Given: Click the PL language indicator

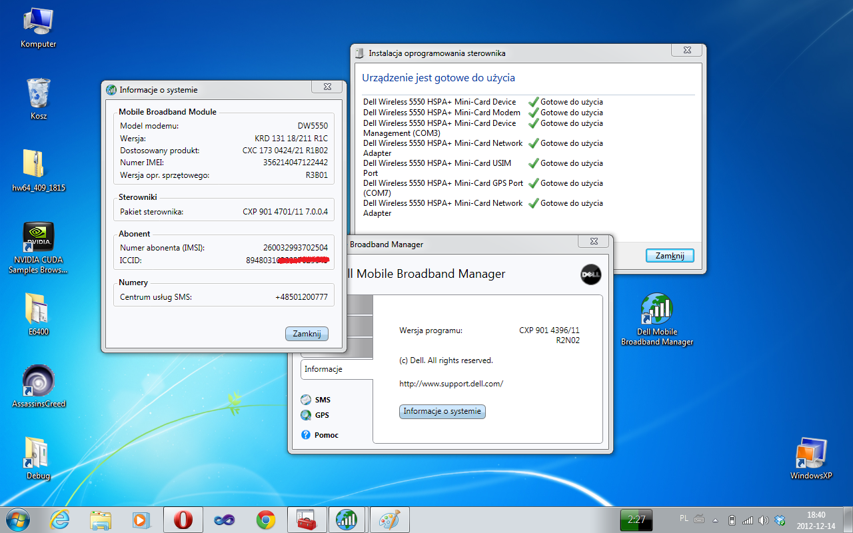Looking at the screenshot, I should [x=684, y=518].
